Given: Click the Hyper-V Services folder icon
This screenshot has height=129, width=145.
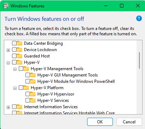Looking at the screenshot, I should (33, 100).
